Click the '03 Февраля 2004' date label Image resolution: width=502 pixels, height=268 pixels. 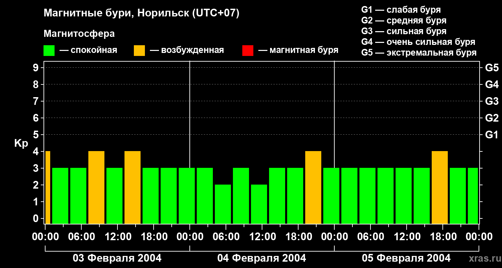(117, 258)
